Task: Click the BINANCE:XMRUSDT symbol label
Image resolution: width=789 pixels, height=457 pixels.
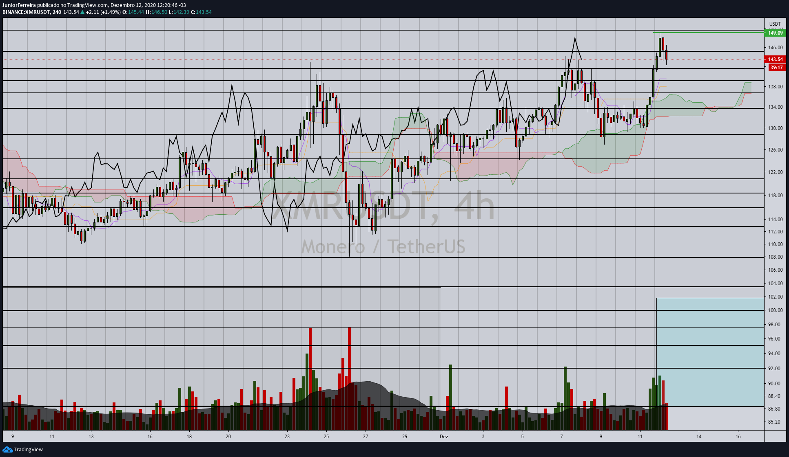Action: [x=26, y=12]
